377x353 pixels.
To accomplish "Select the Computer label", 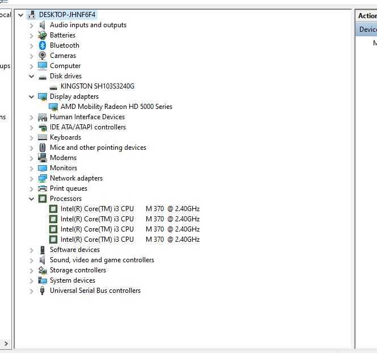I will click(65, 66).
